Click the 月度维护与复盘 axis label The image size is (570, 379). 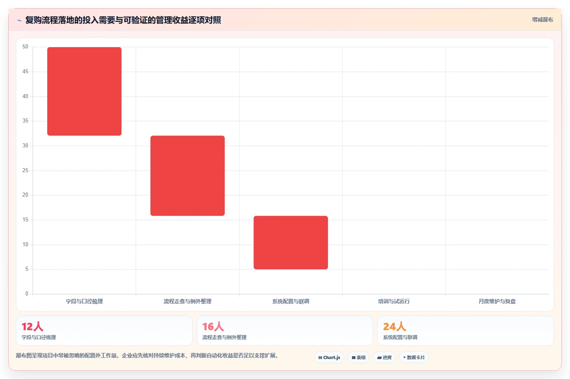(497, 301)
